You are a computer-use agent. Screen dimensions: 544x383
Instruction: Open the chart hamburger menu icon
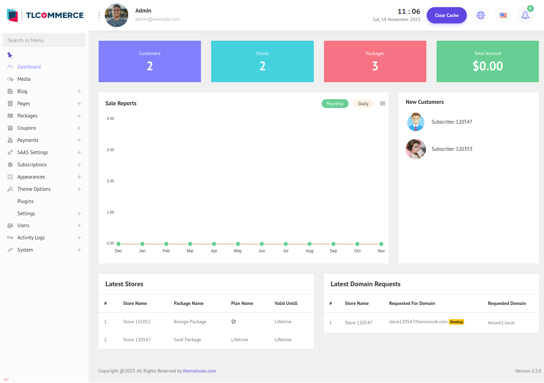382,104
